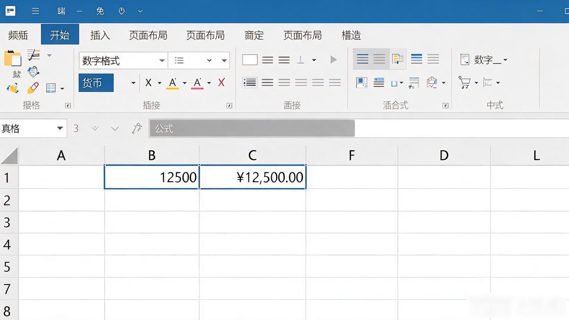Click the hamburger menu in title bar
This screenshot has height=320, width=569.
click(36, 11)
